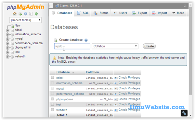
Task: Click the Server 127.0.0.1 breadcrumb
Action: click(71, 6)
